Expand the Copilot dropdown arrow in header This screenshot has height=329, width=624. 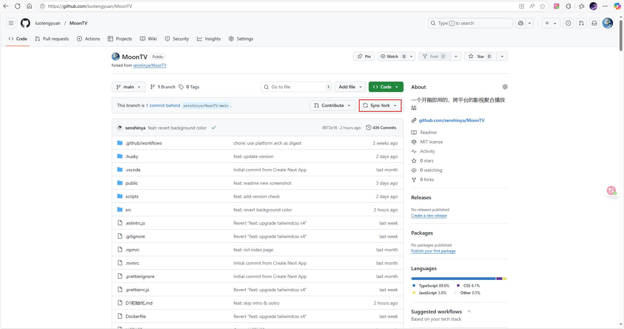pyautogui.click(x=530, y=23)
